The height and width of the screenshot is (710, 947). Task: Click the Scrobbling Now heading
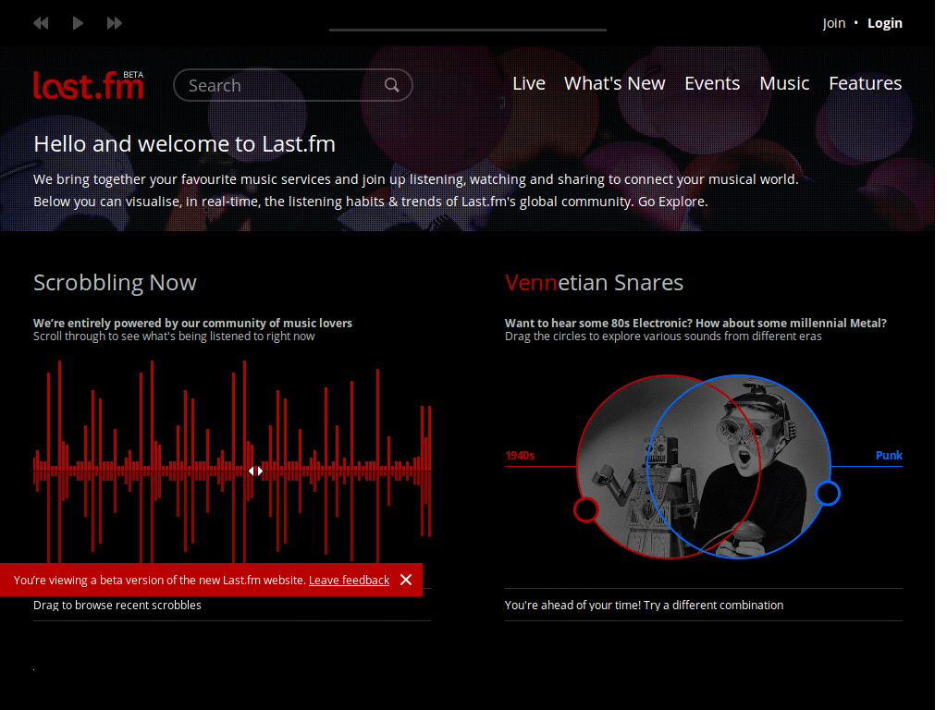tap(115, 283)
